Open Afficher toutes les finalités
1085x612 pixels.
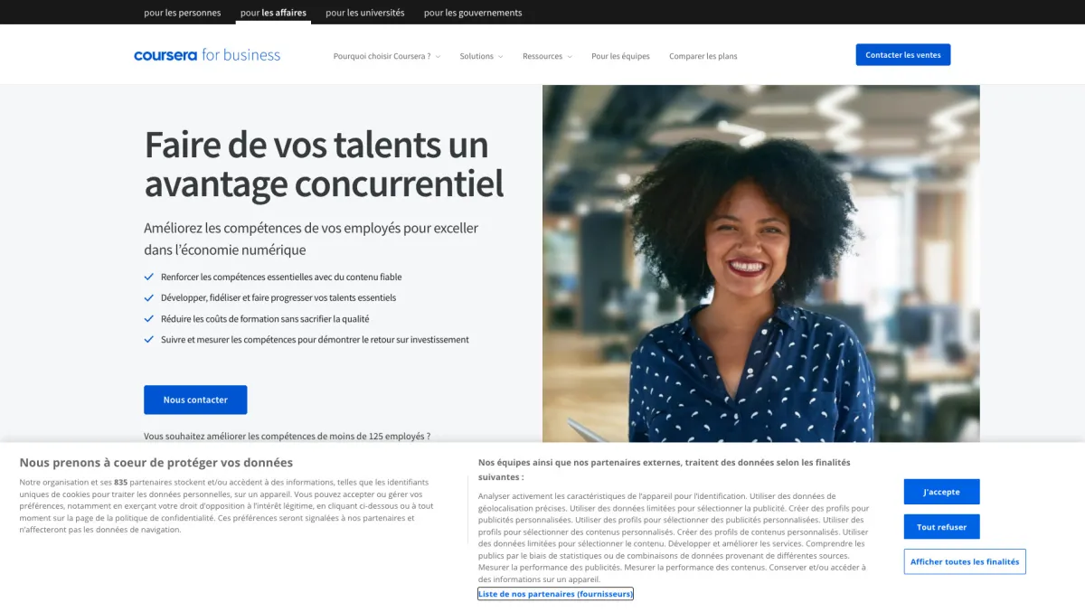(965, 561)
